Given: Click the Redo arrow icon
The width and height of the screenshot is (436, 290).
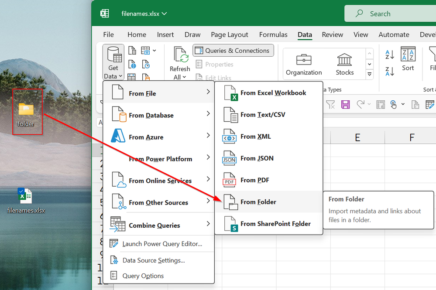Looking at the screenshot, I should [360, 104].
